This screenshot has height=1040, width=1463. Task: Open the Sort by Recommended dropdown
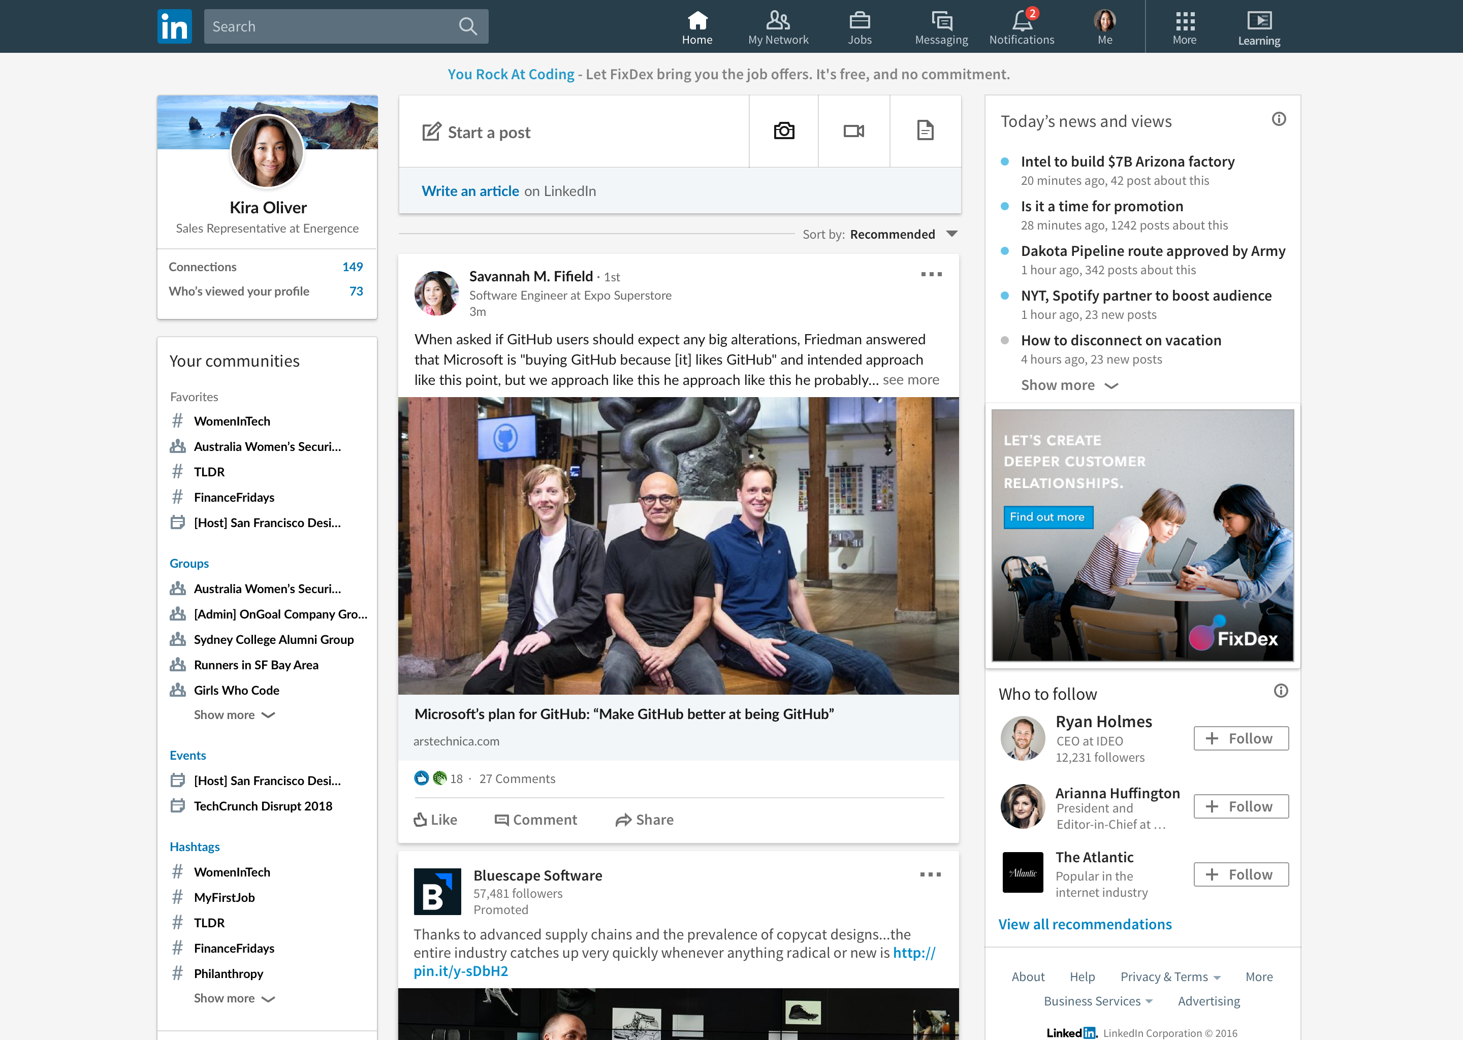[x=899, y=234]
